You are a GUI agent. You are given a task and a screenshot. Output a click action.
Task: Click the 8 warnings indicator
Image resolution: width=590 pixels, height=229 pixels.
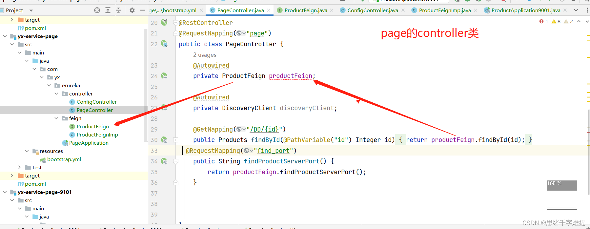(x=556, y=21)
